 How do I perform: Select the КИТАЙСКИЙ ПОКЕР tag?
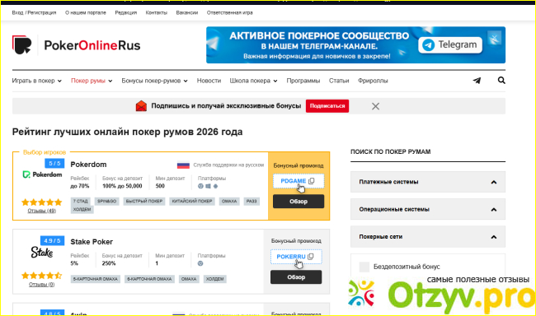point(192,202)
